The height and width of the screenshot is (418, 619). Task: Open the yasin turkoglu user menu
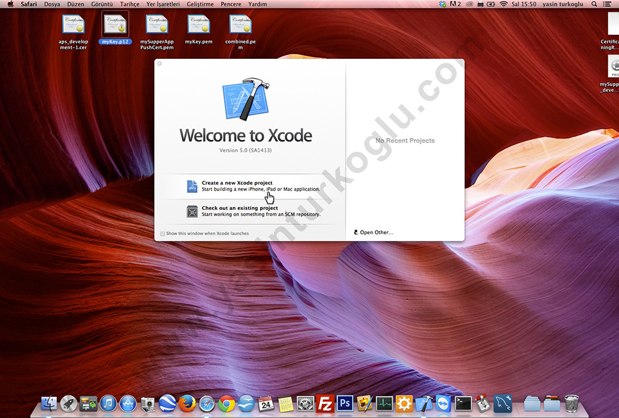pyautogui.click(x=563, y=4)
